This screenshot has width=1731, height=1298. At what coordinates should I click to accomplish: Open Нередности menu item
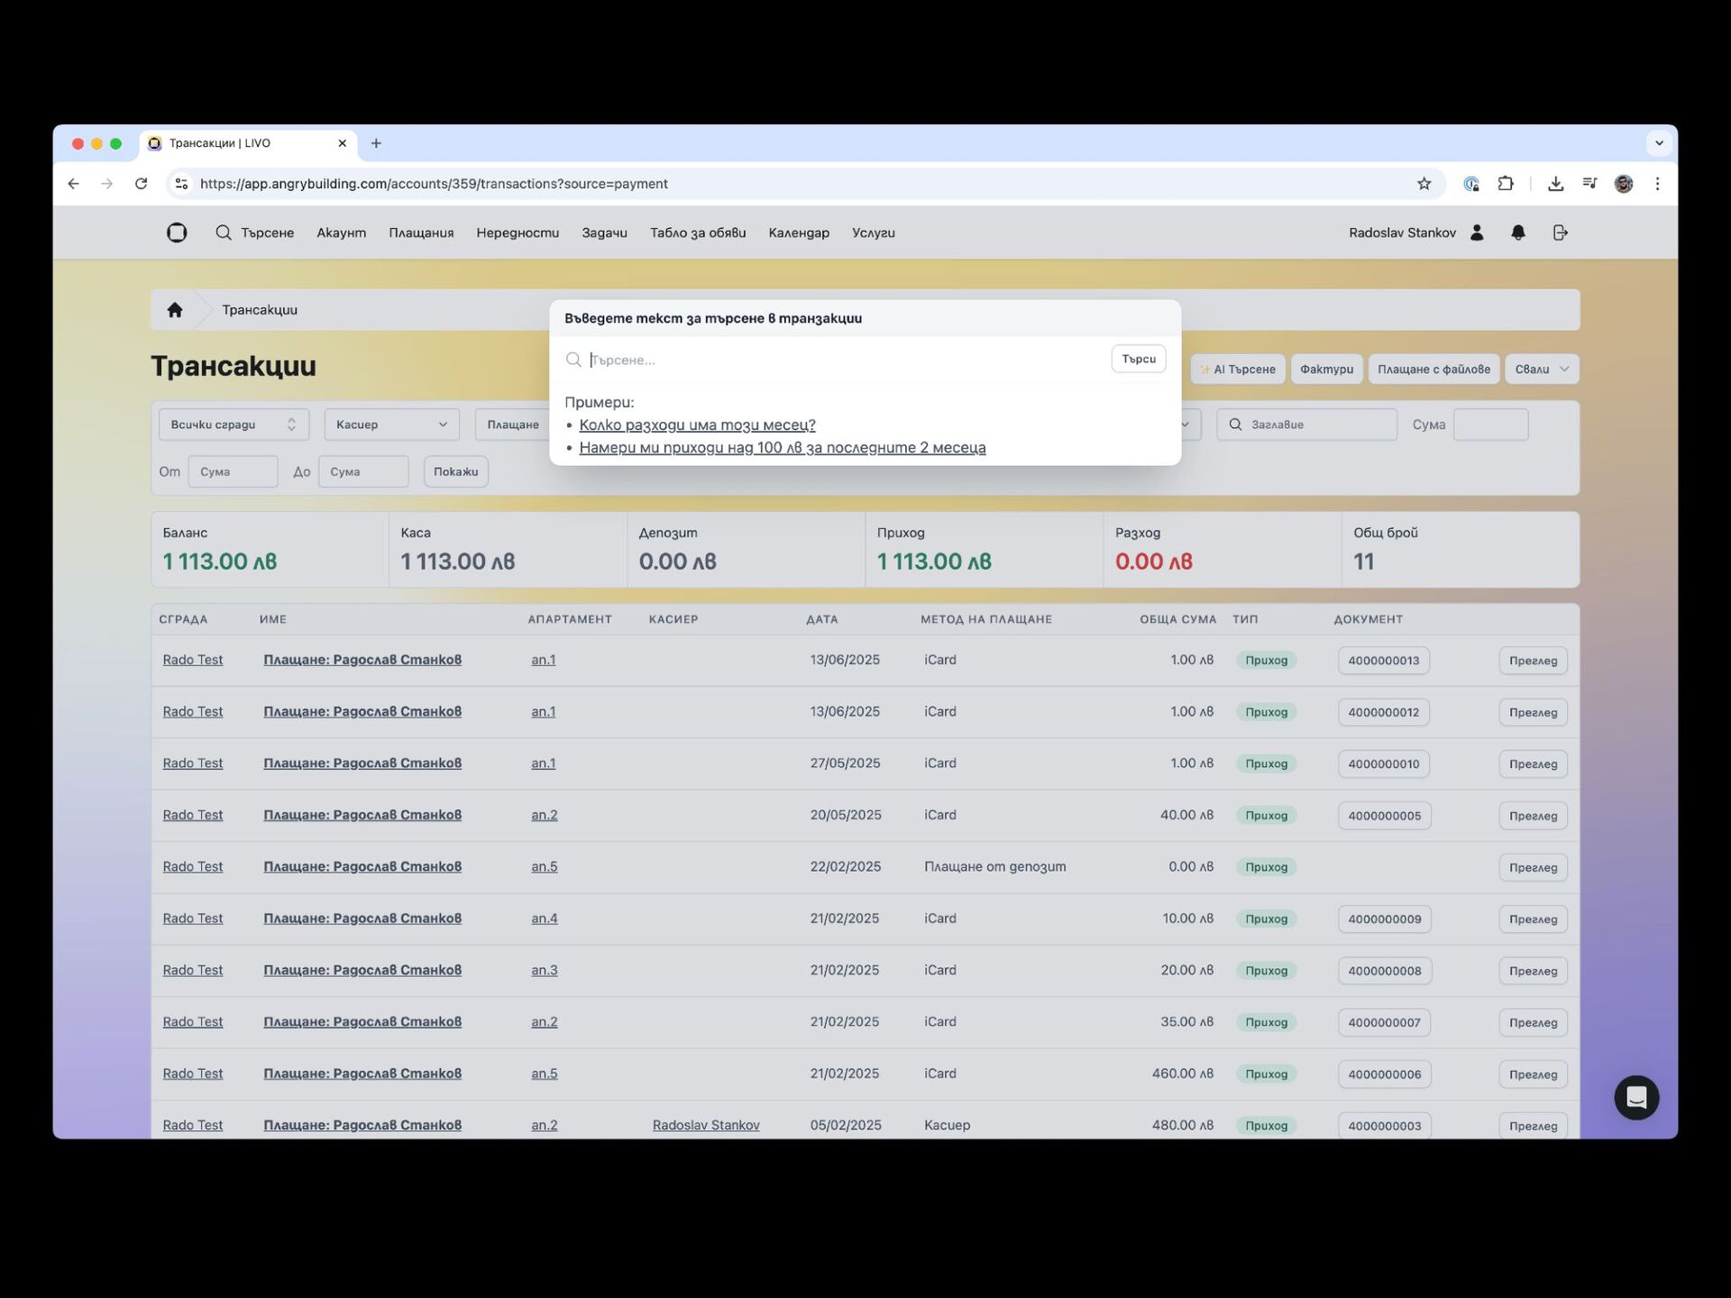[x=517, y=233]
